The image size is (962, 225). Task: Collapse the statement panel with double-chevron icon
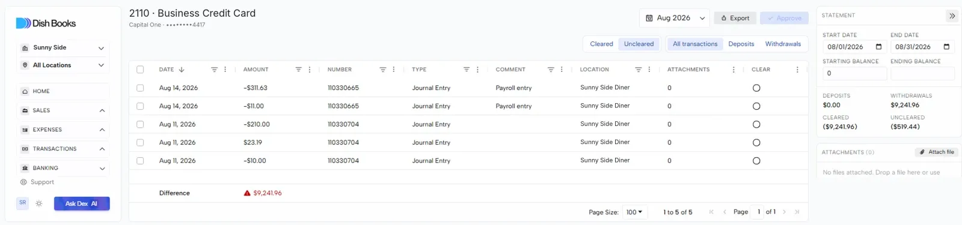click(952, 16)
